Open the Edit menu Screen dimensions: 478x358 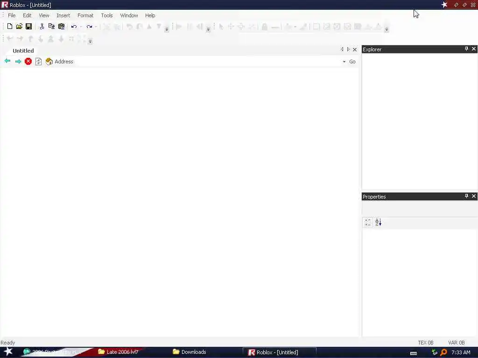27,15
